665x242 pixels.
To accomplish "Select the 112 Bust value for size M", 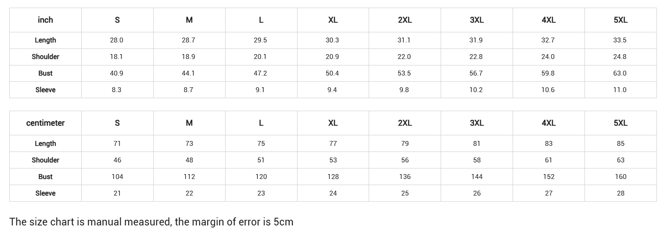I will pos(189,177).
